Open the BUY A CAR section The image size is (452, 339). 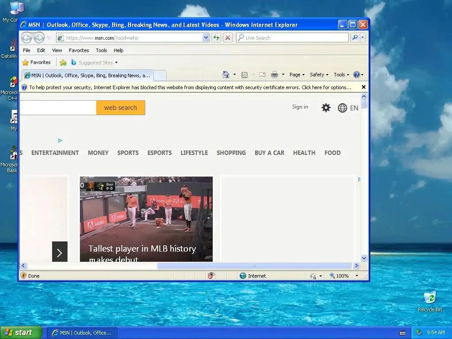click(x=270, y=153)
